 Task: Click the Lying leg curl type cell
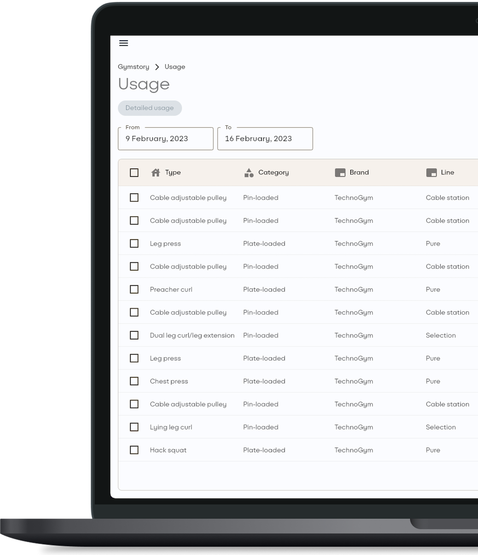tap(171, 427)
